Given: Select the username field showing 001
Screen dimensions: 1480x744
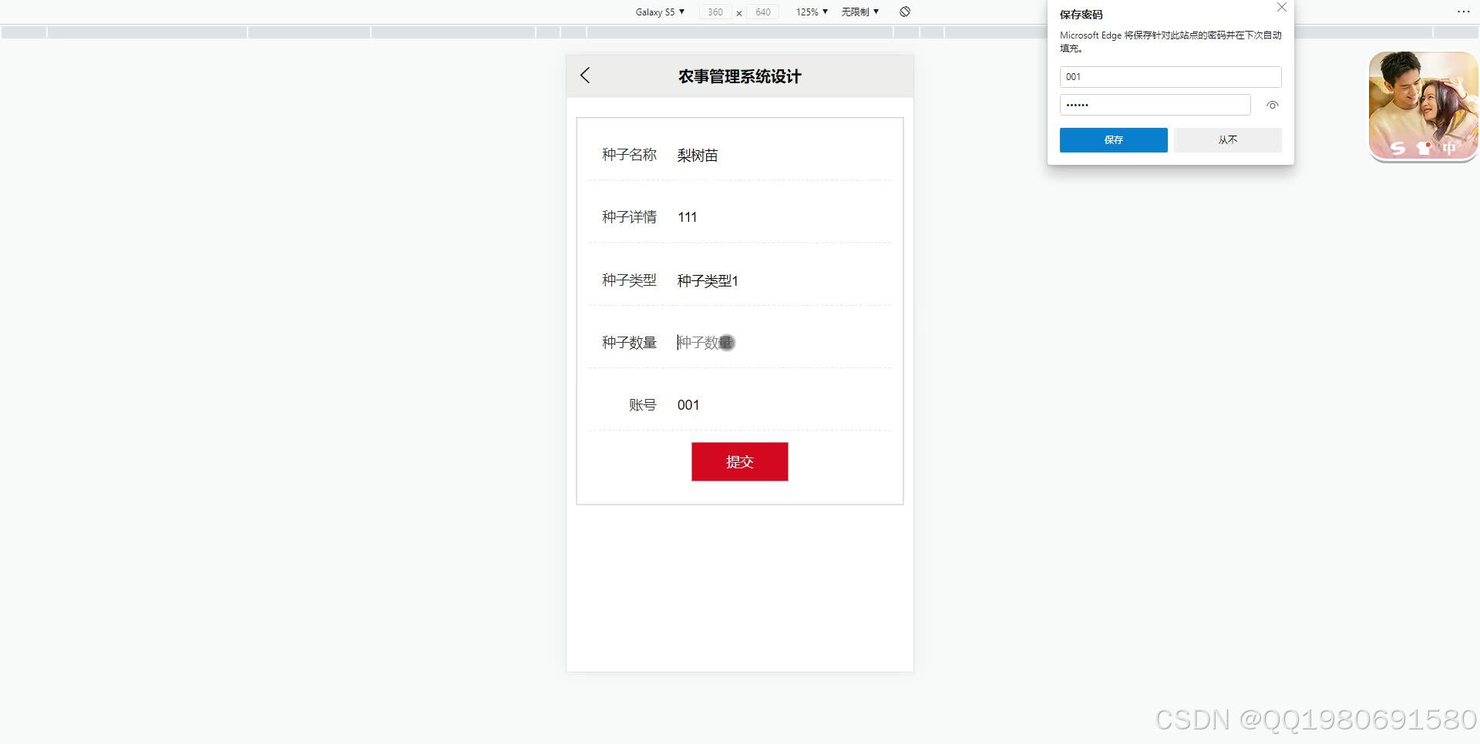Looking at the screenshot, I should (x=1170, y=76).
